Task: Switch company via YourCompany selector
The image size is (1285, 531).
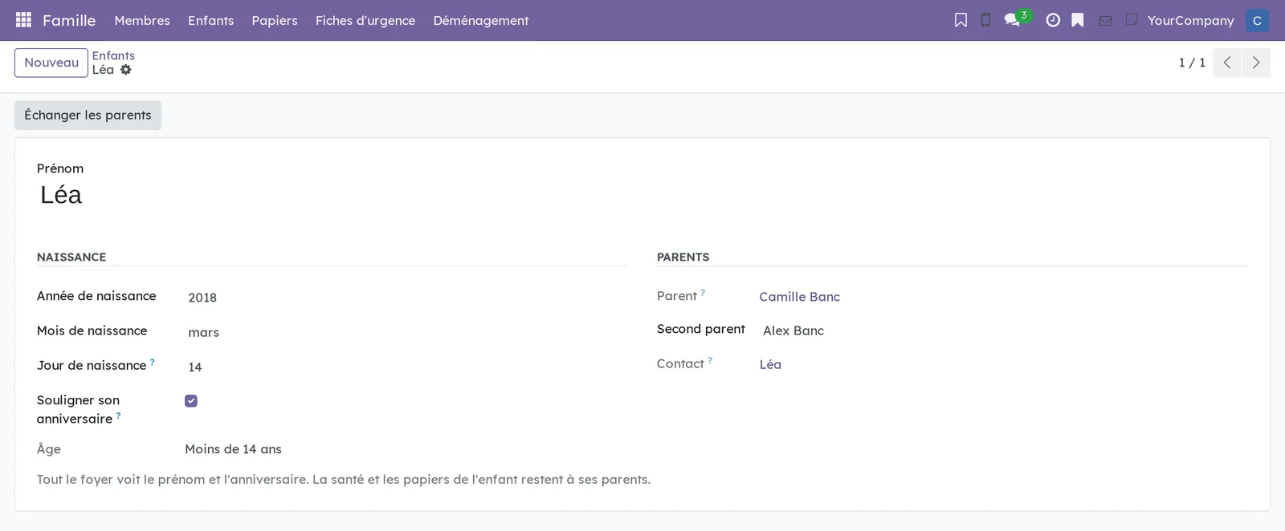Action: pyautogui.click(x=1190, y=20)
